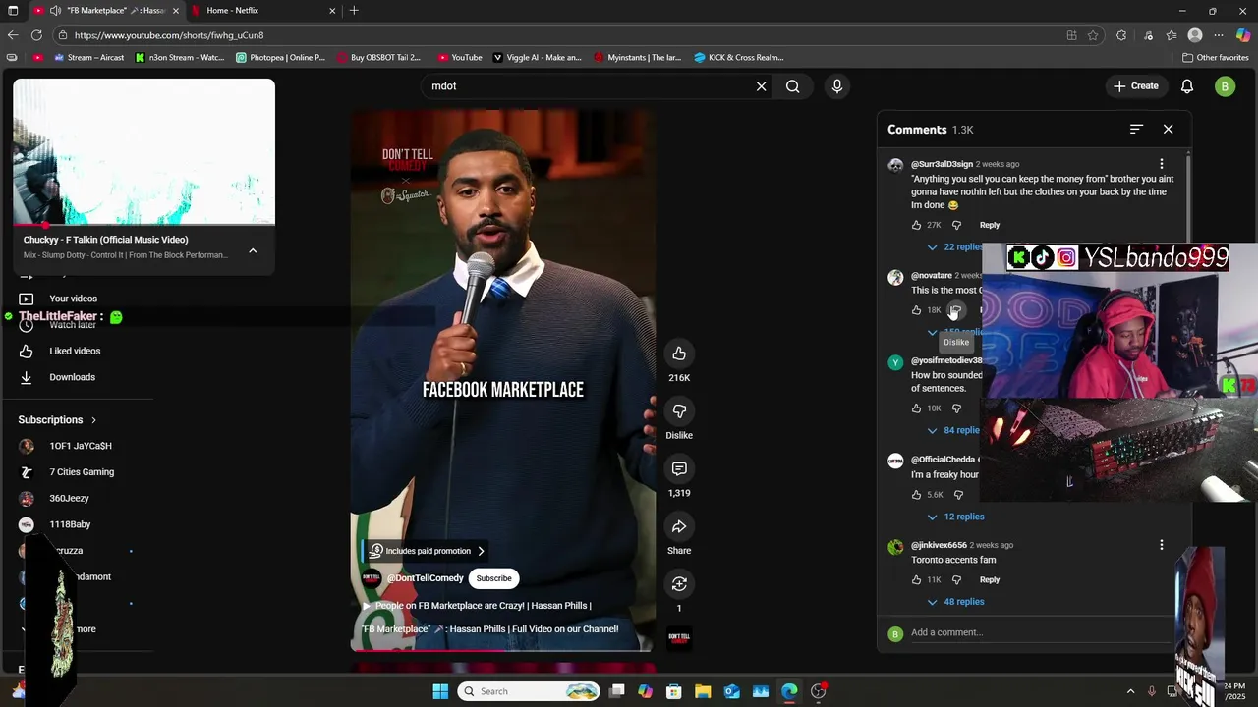Like the Short showing 216K likes

point(679,353)
